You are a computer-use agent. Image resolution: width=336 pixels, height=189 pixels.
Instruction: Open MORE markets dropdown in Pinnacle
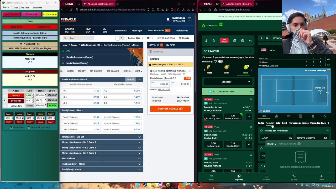tap(139, 71)
